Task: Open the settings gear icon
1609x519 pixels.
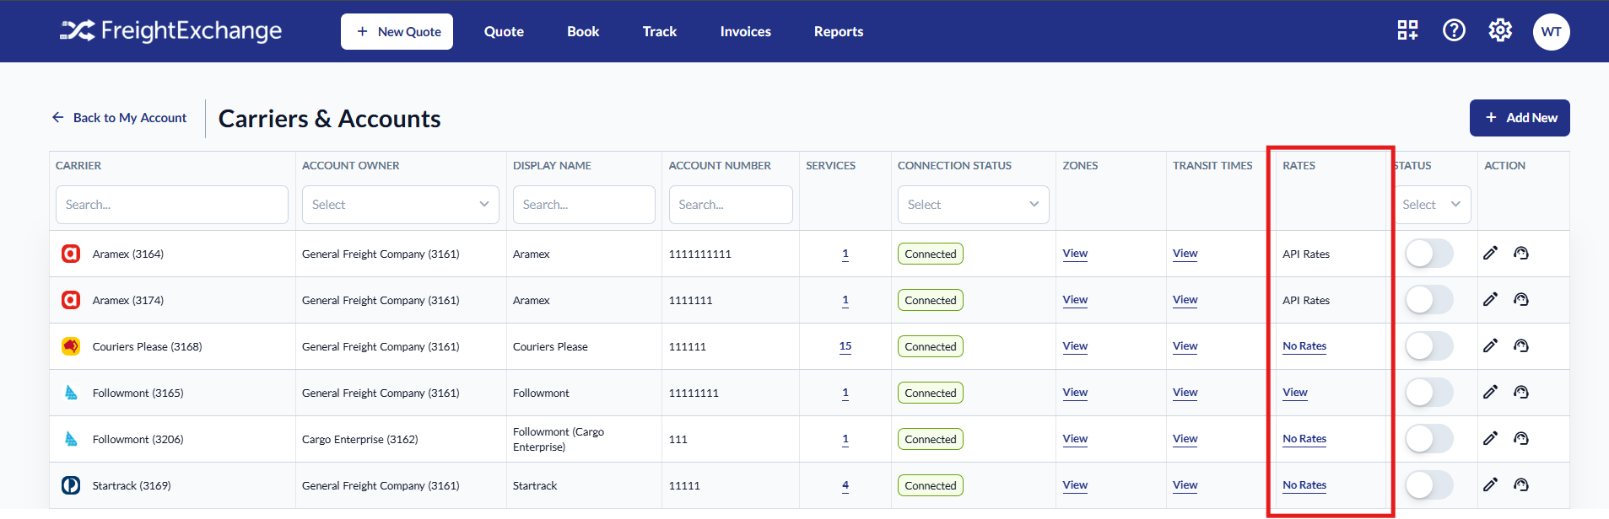Action: (x=1500, y=30)
